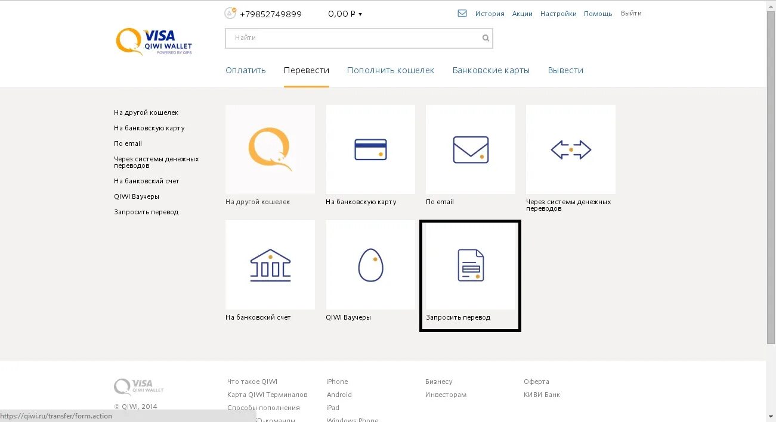This screenshot has height=422, width=776.
Task: Focus the Найти search field
Action: (359, 38)
